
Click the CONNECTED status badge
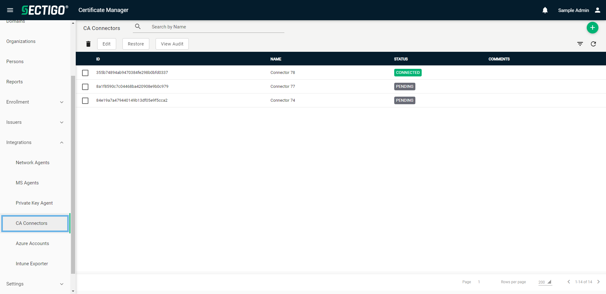[x=408, y=73]
